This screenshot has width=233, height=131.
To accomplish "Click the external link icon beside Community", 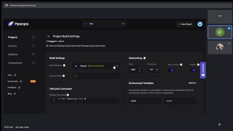I will click(21, 81).
